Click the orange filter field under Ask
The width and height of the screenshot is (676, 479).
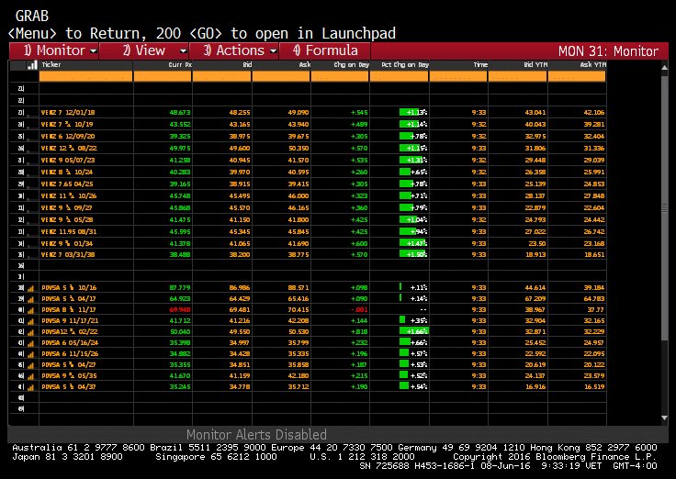click(x=281, y=77)
